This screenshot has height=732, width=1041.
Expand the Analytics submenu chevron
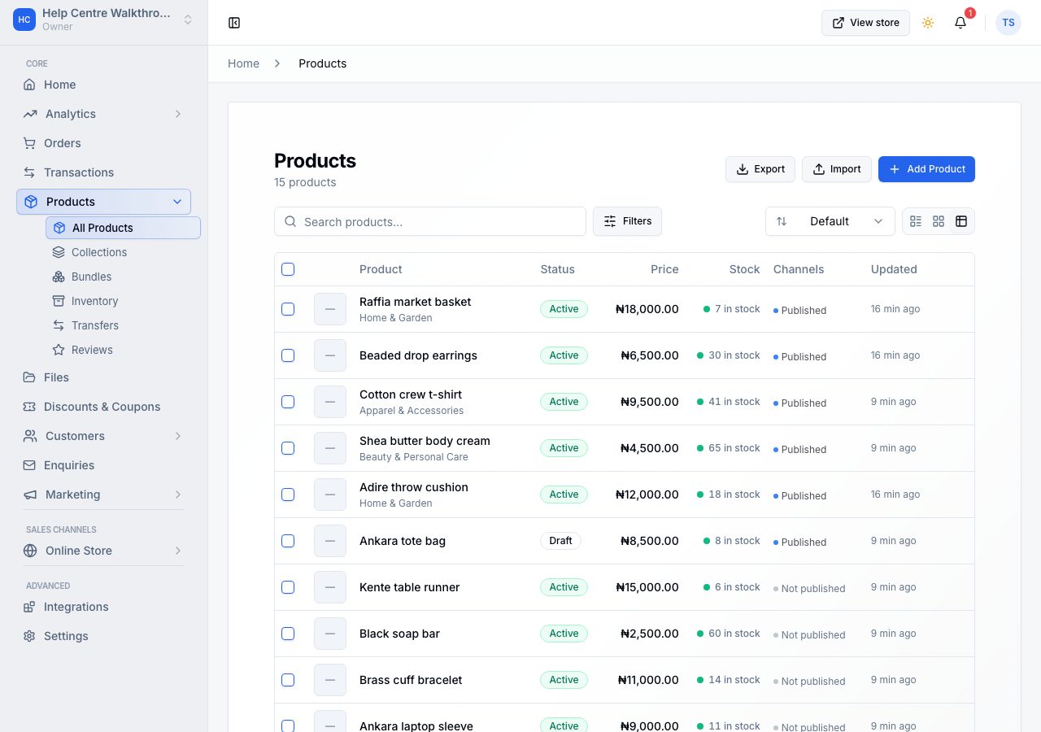click(x=178, y=114)
